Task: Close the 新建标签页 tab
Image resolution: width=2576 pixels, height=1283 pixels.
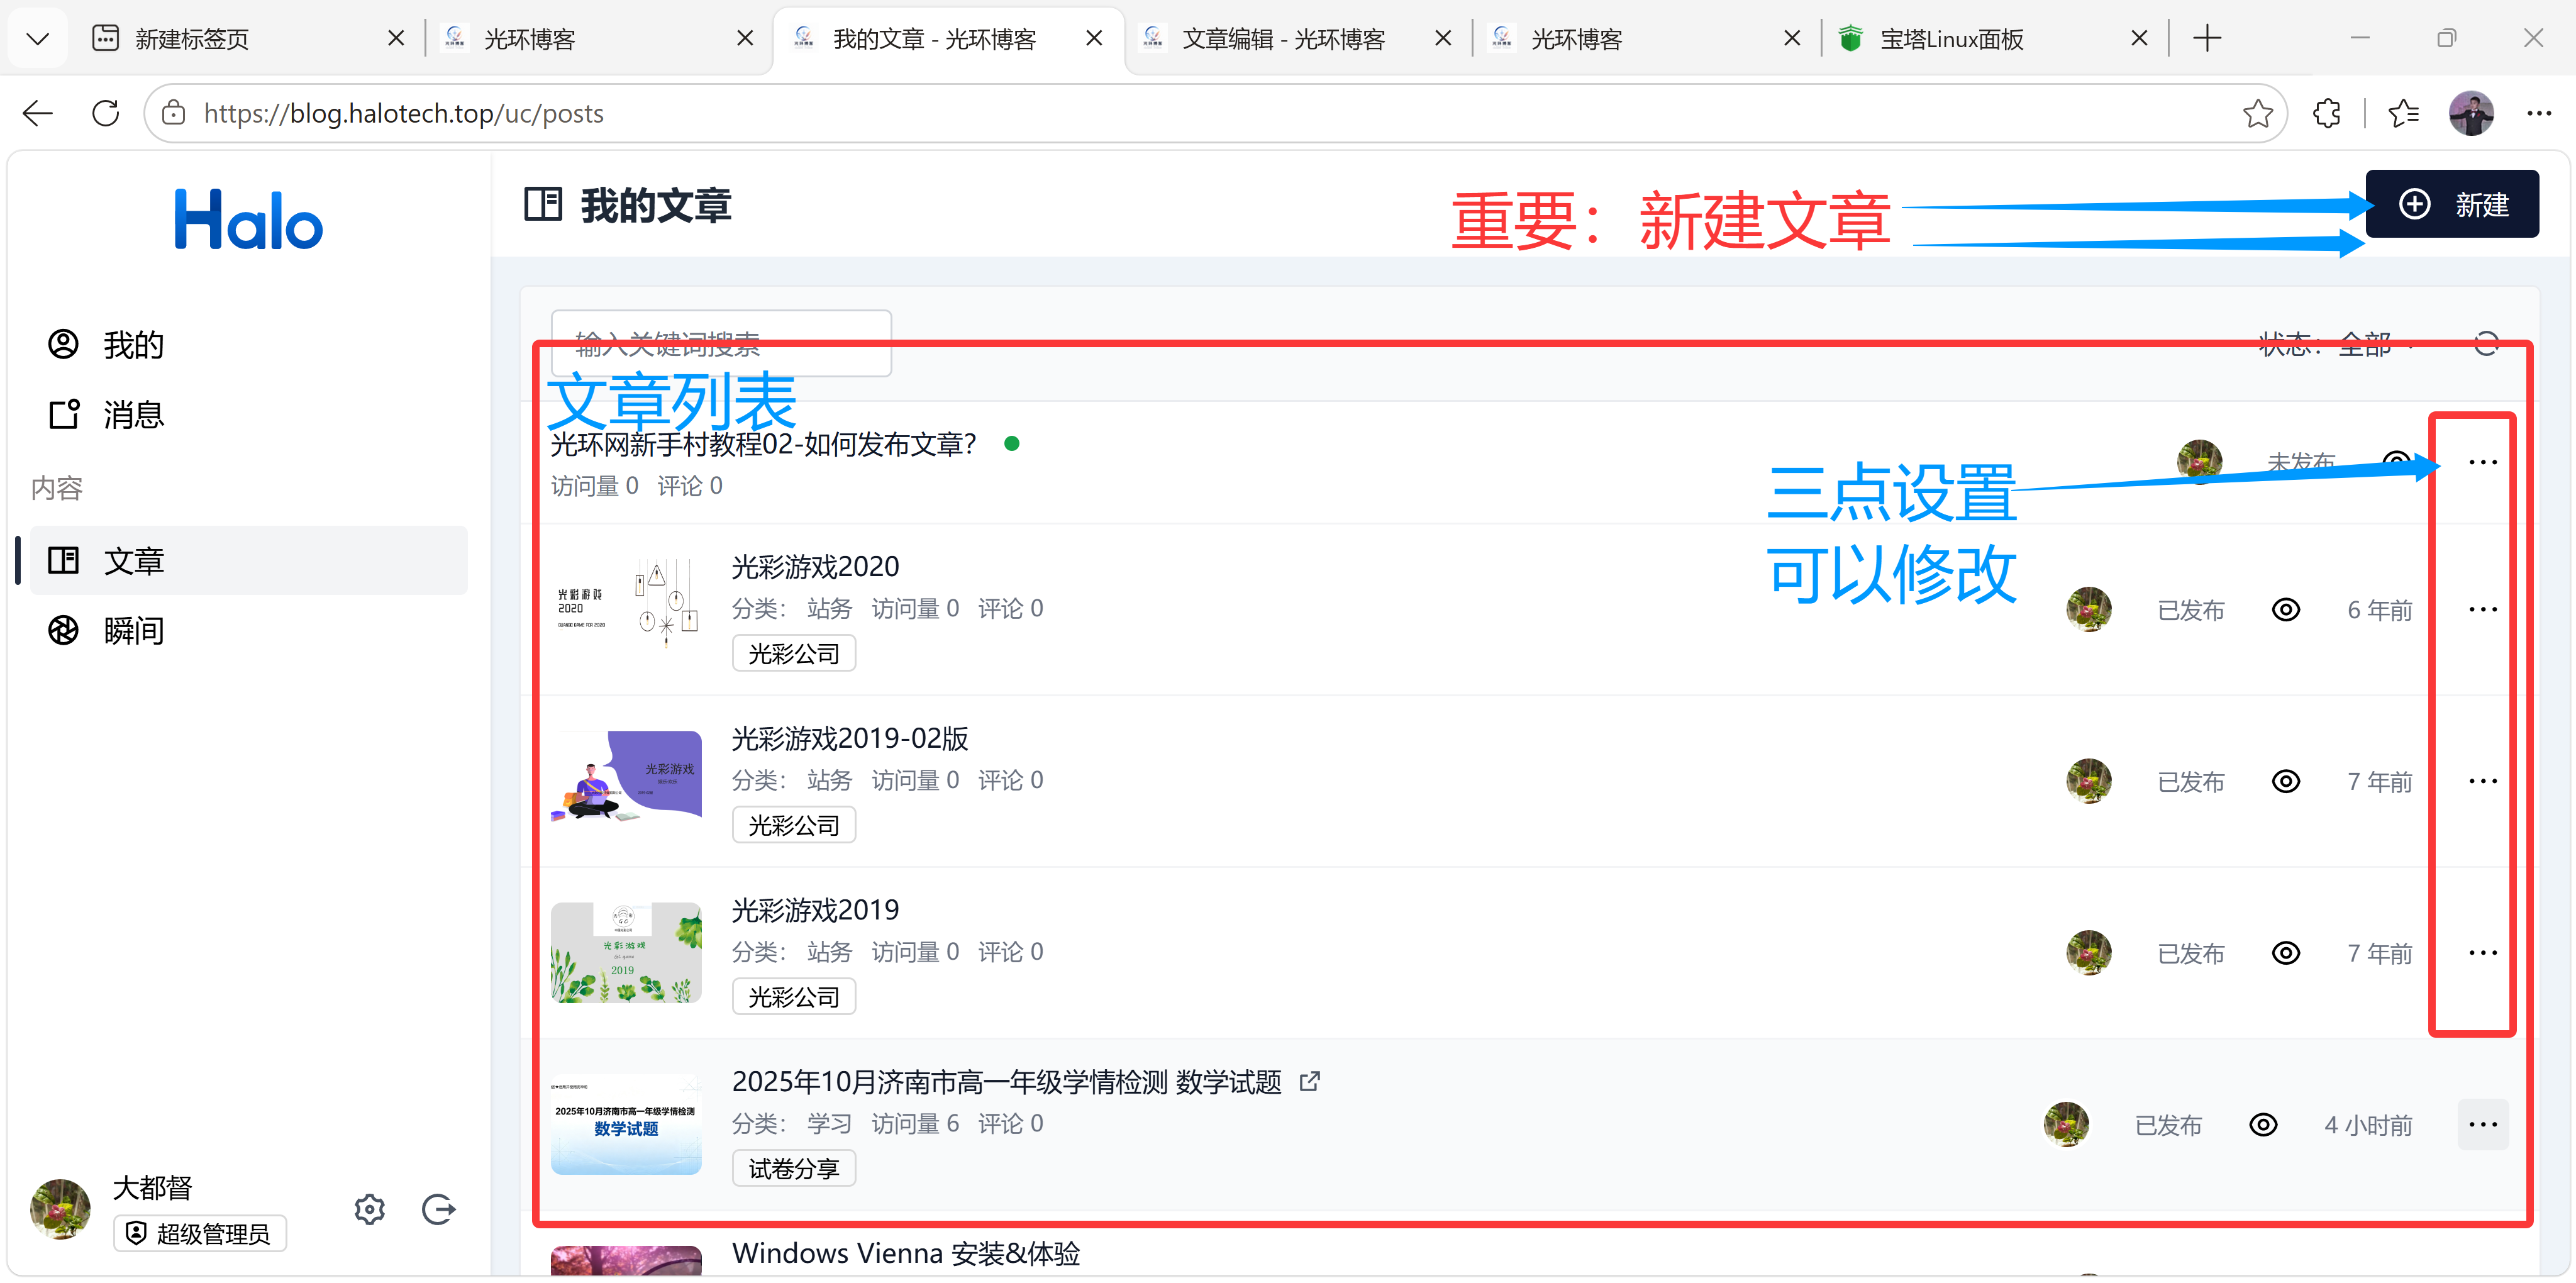Action: [396, 38]
